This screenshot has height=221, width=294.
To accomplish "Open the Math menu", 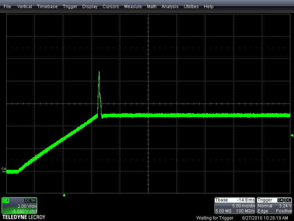I will pos(152,7).
